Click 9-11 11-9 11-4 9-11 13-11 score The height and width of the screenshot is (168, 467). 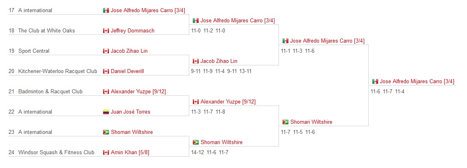click(x=221, y=71)
